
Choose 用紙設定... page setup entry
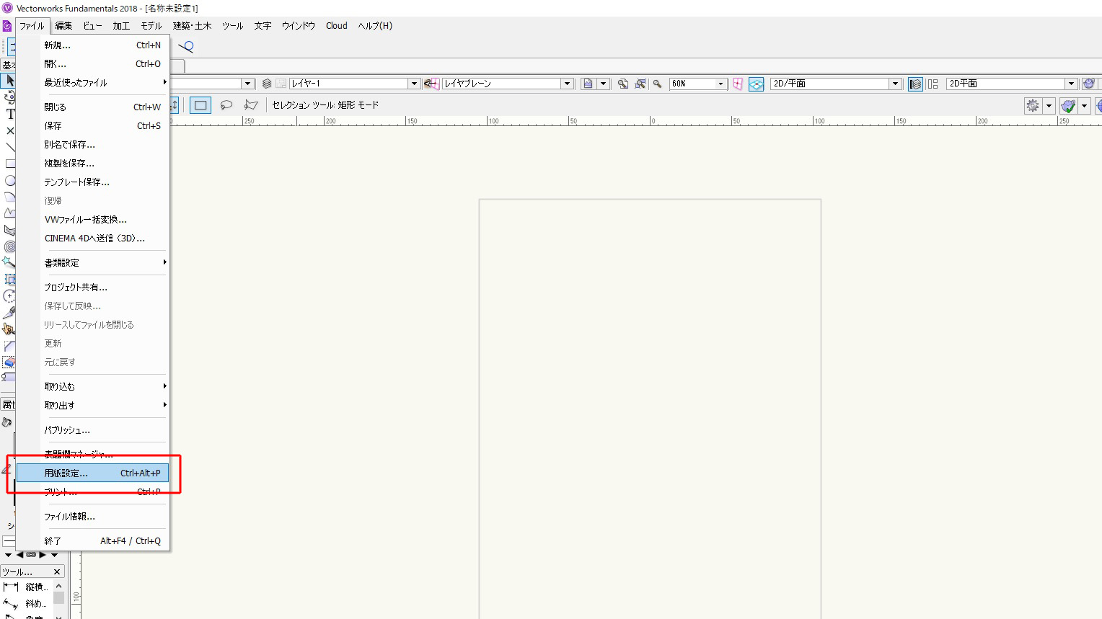[x=93, y=473]
